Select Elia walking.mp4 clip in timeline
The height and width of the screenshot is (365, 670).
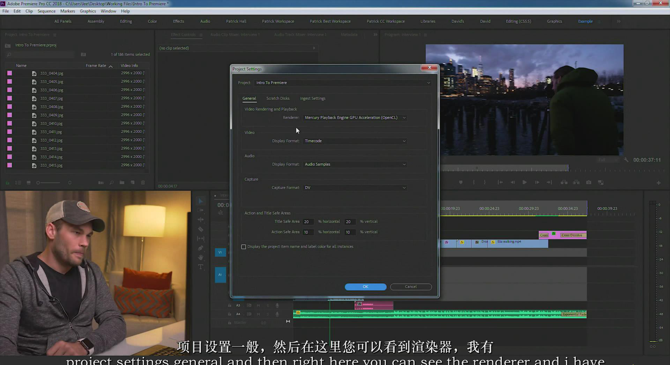pyautogui.click(x=518, y=243)
